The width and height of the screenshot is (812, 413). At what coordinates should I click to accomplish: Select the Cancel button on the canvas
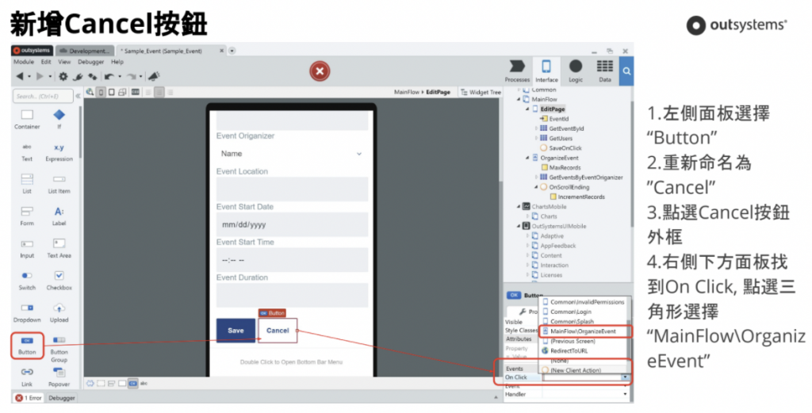tap(278, 331)
